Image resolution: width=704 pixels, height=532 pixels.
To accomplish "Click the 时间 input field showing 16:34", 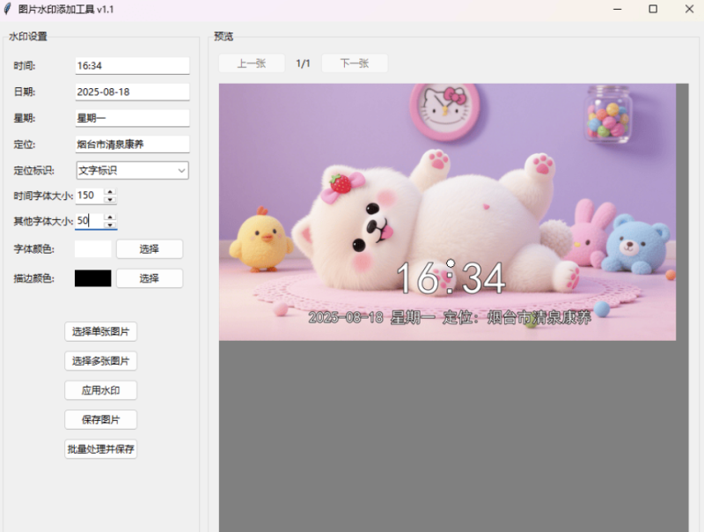I will pos(132,65).
